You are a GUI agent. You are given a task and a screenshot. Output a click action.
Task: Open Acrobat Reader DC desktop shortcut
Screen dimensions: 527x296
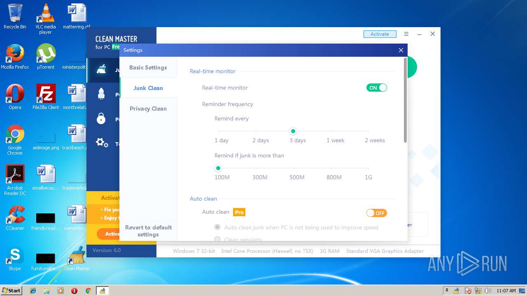[15, 180]
